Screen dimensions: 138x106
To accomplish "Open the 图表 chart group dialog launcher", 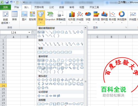I will click(x=126, y=27).
